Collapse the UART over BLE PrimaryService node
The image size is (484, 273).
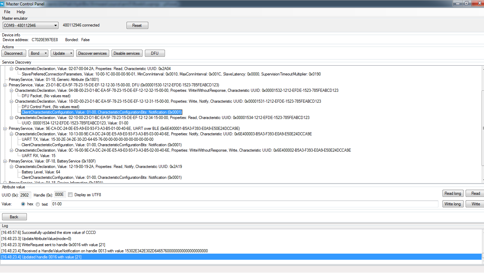pos(5,129)
